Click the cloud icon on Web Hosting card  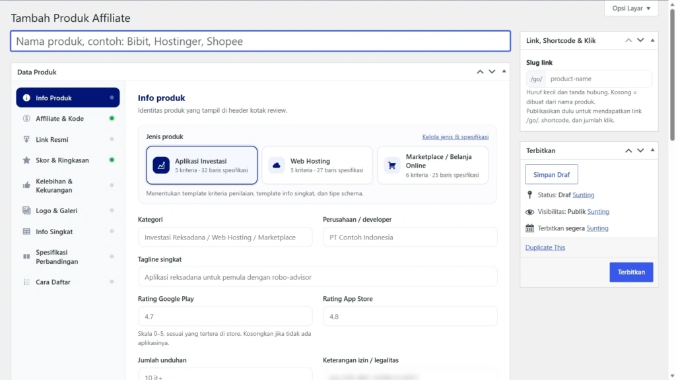coord(277,165)
